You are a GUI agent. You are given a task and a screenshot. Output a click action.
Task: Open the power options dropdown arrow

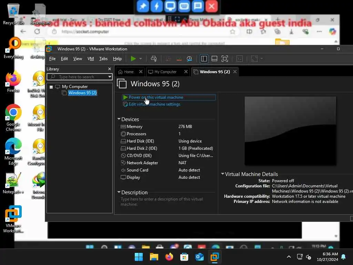tap(141, 59)
